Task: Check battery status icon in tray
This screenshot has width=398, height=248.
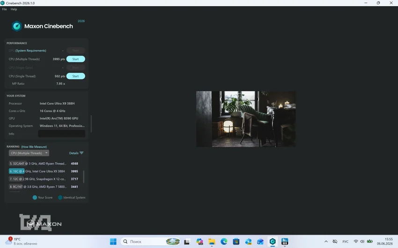Action: click(x=370, y=241)
